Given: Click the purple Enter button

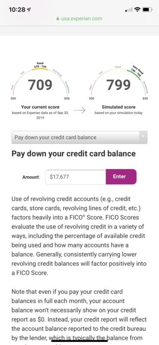Looking at the screenshot, I should click(x=121, y=177).
